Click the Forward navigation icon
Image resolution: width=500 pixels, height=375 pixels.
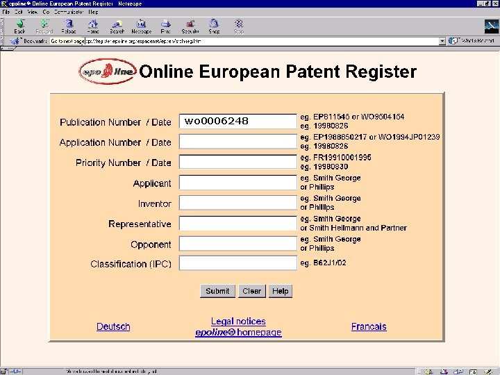pyautogui.click(x=44, y=26)
